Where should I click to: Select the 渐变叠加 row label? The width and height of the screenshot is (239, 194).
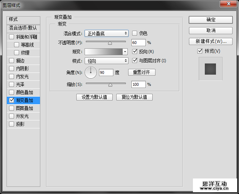24,100
